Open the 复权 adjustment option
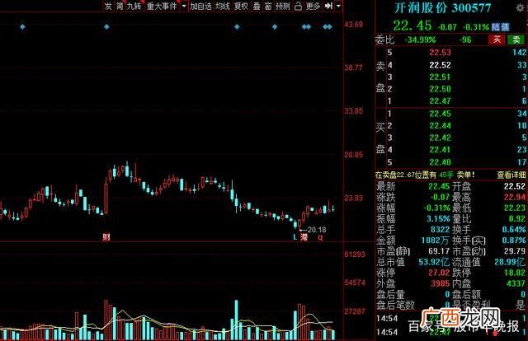 [x=241, y=6]
